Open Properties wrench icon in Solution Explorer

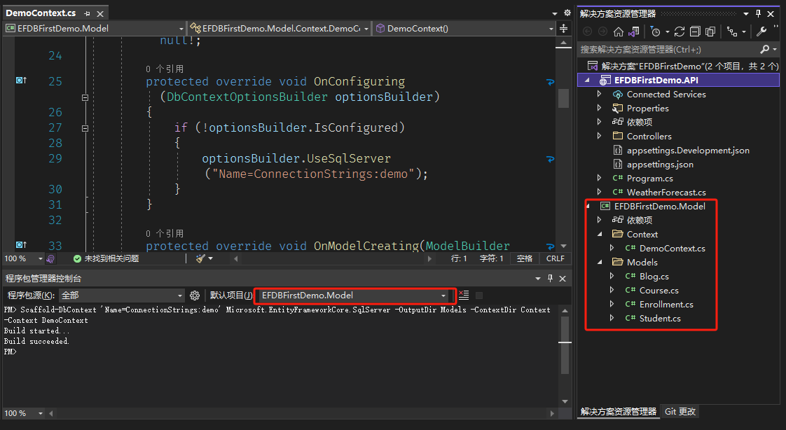[761, 32]
